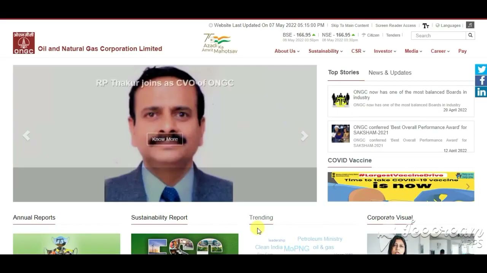
Task: Open the Languages selector
Action: [448, 25]
